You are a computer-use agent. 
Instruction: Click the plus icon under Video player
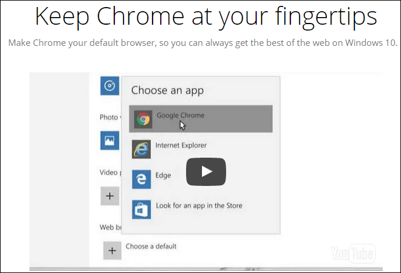click(x=110, y=196)
